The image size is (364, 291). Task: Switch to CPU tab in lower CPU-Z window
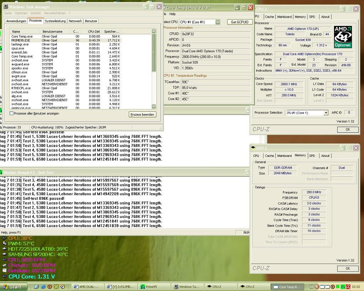(256, 156)
